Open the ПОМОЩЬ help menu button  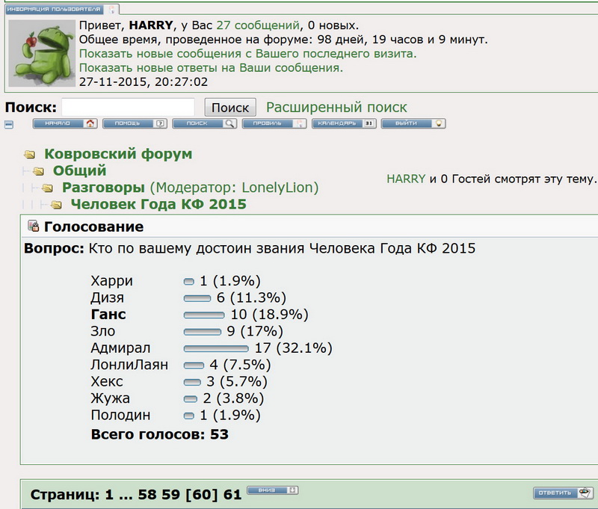(135, 123)
